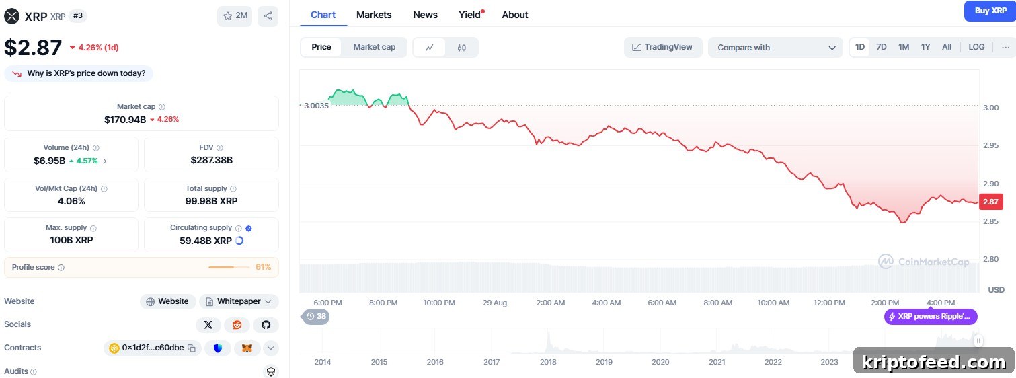Open the News tab
Screen dimensions: 1016x378
pos(425,15)
